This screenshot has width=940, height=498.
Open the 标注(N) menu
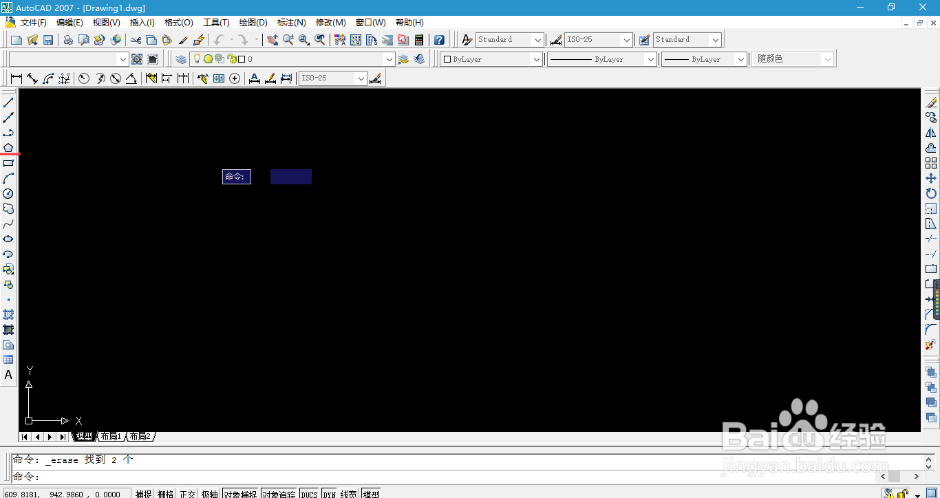pos(292,23)
